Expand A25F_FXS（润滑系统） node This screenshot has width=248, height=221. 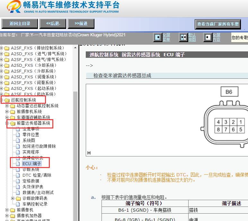click(x=1, y=83)
